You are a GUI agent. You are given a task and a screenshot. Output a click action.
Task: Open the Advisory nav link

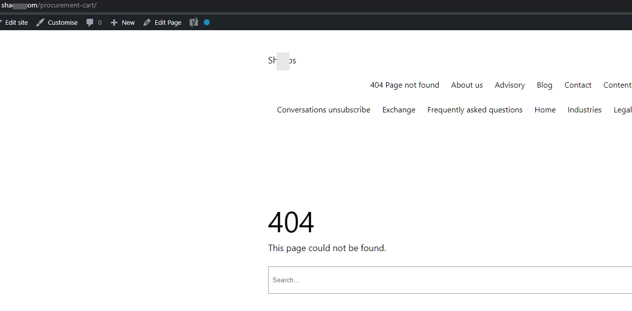(x=510, y=85)
